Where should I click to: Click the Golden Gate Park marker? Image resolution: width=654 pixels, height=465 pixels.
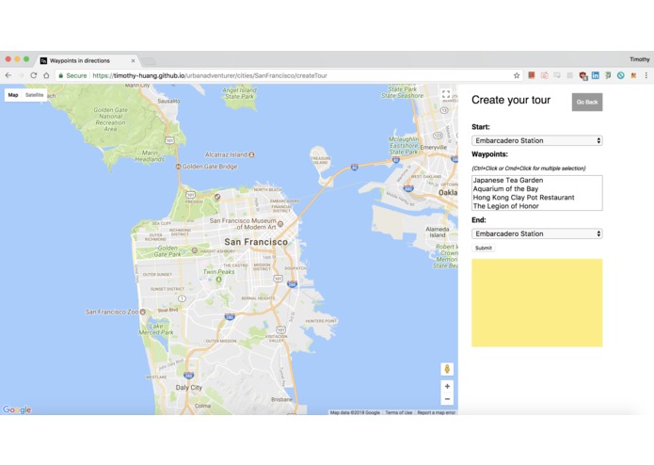pos(195,250)
